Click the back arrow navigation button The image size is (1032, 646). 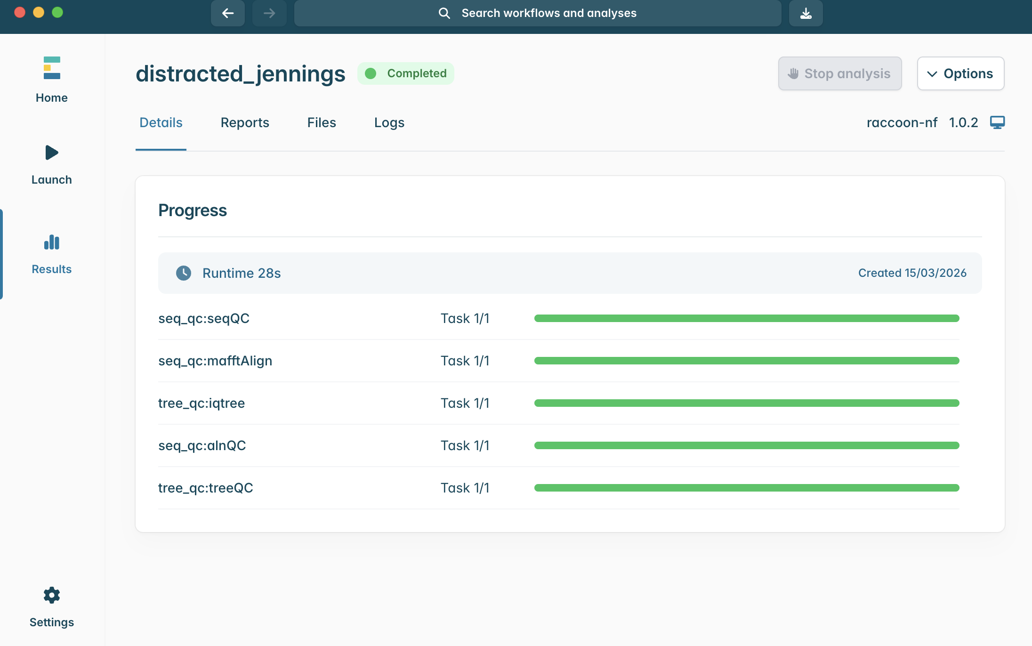pos(228,13)
